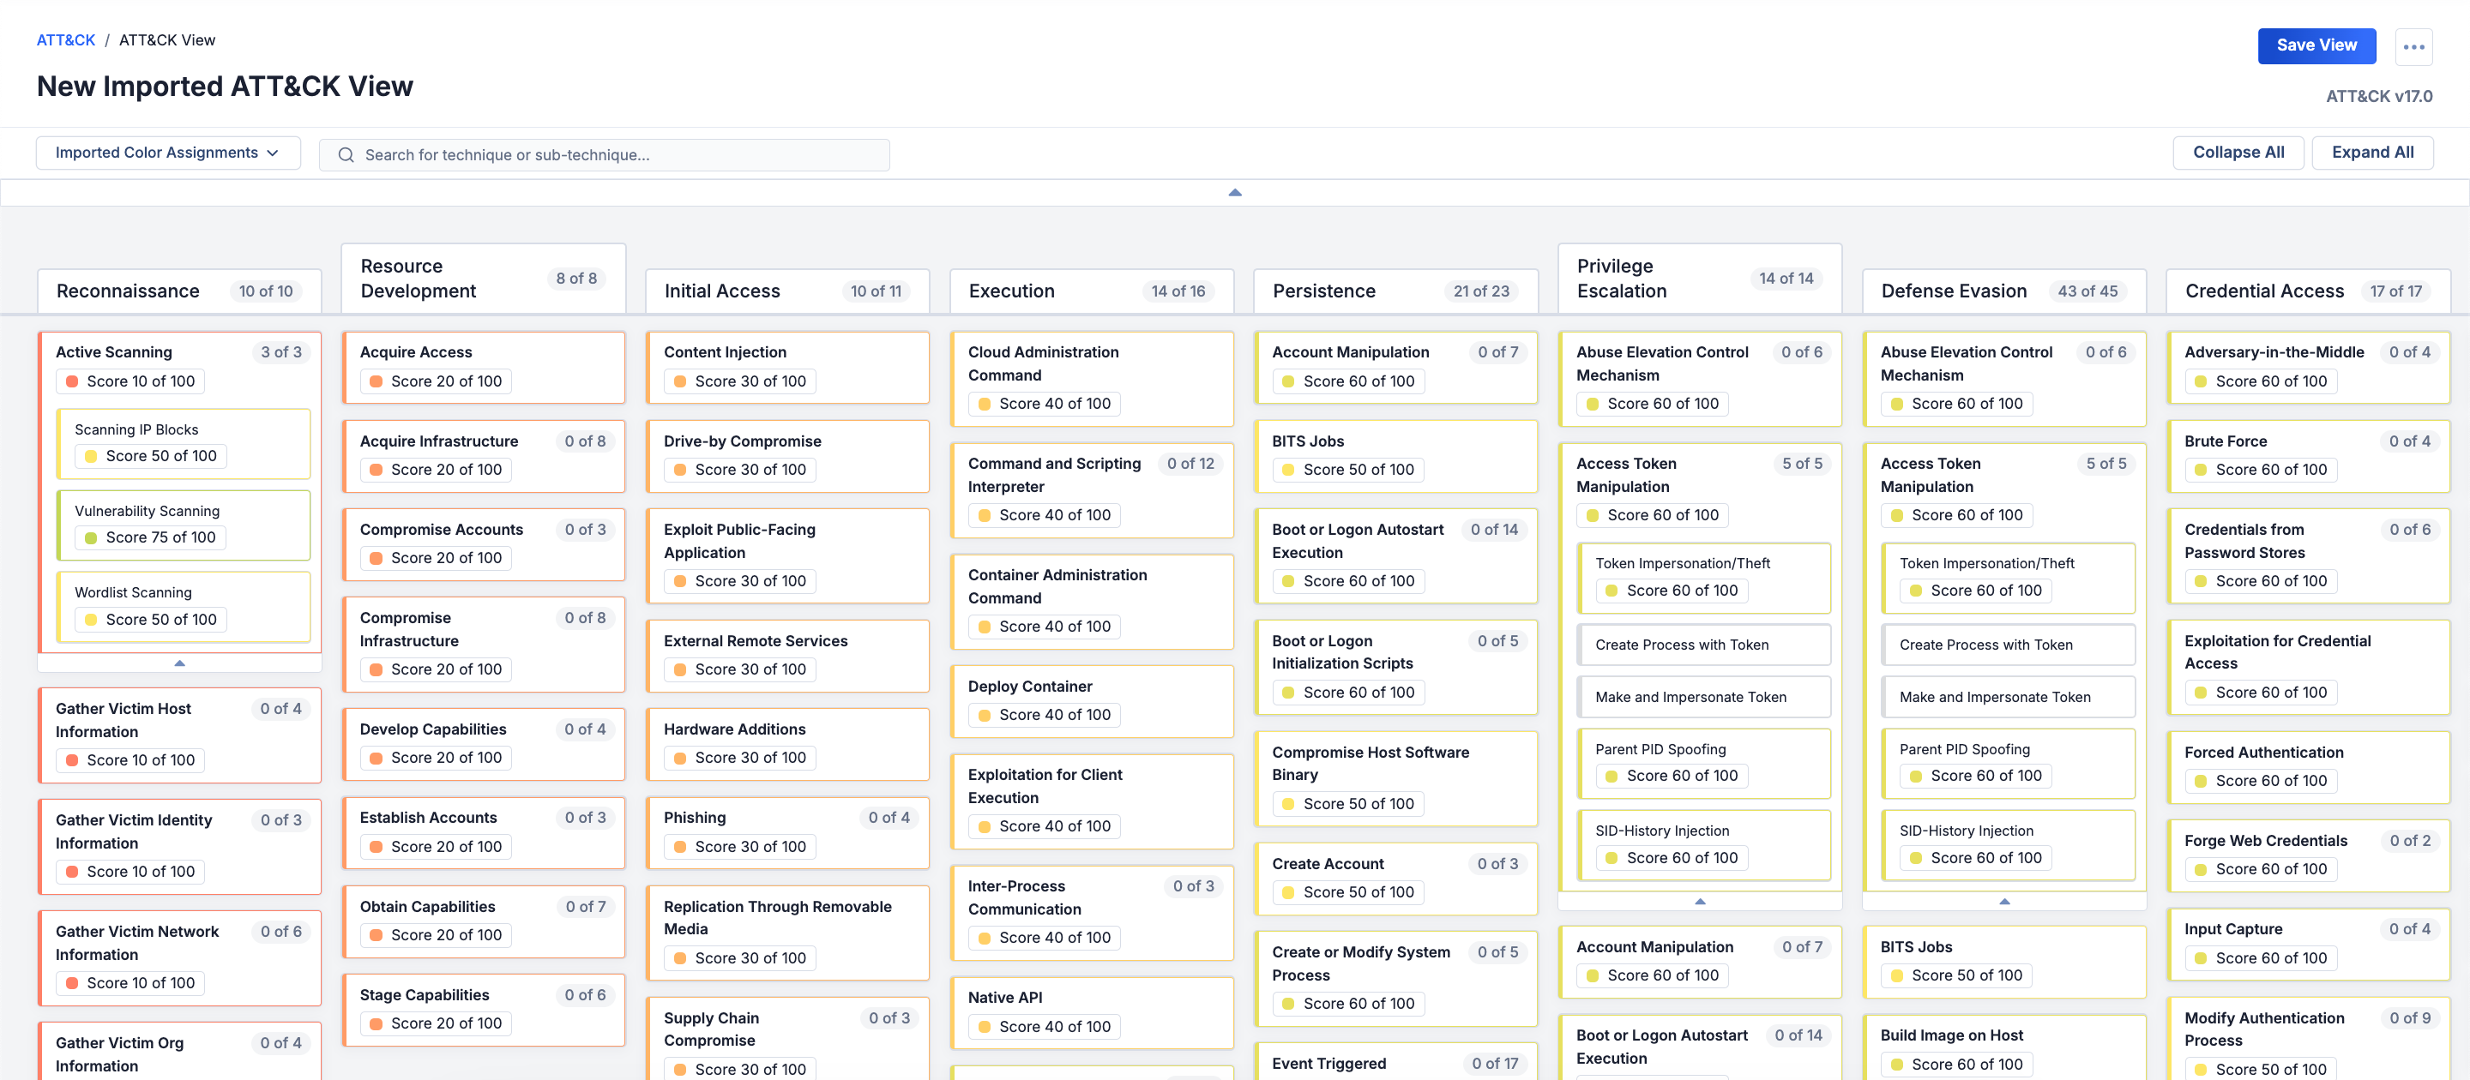Select the Reconnaissance tactic header
2470x1080 pixels.
click(128, 291)
